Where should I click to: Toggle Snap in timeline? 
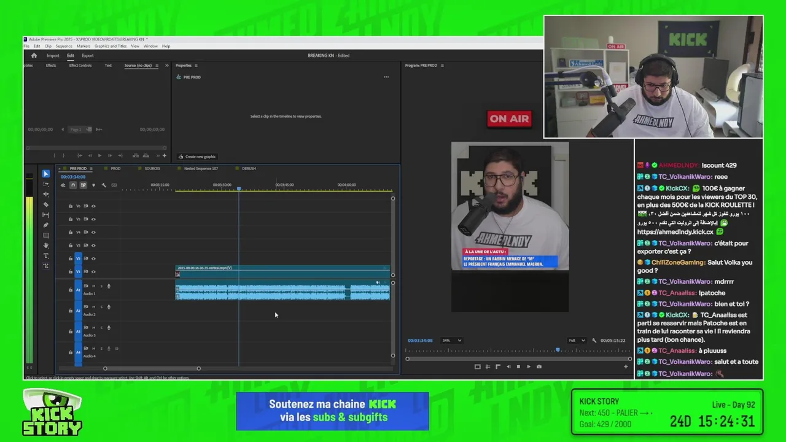pos(73,185)
